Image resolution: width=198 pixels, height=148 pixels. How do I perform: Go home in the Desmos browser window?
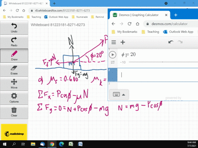pyautogui.click(x=137, y=24)
